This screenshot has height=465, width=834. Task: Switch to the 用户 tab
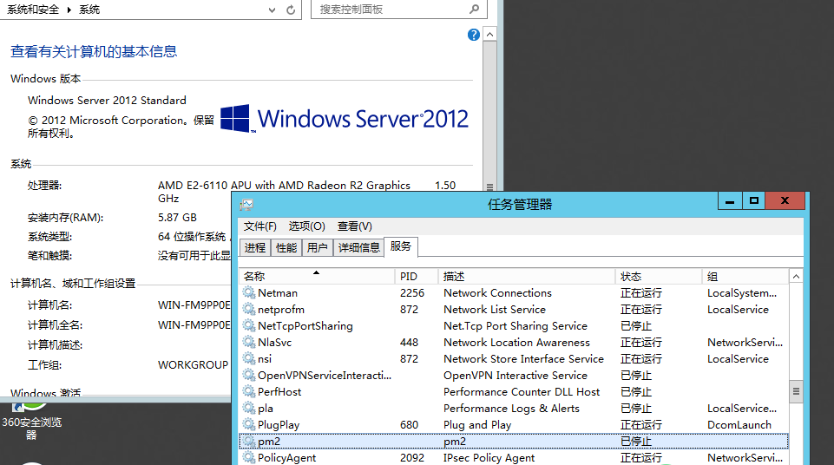[x=318, y=247]
